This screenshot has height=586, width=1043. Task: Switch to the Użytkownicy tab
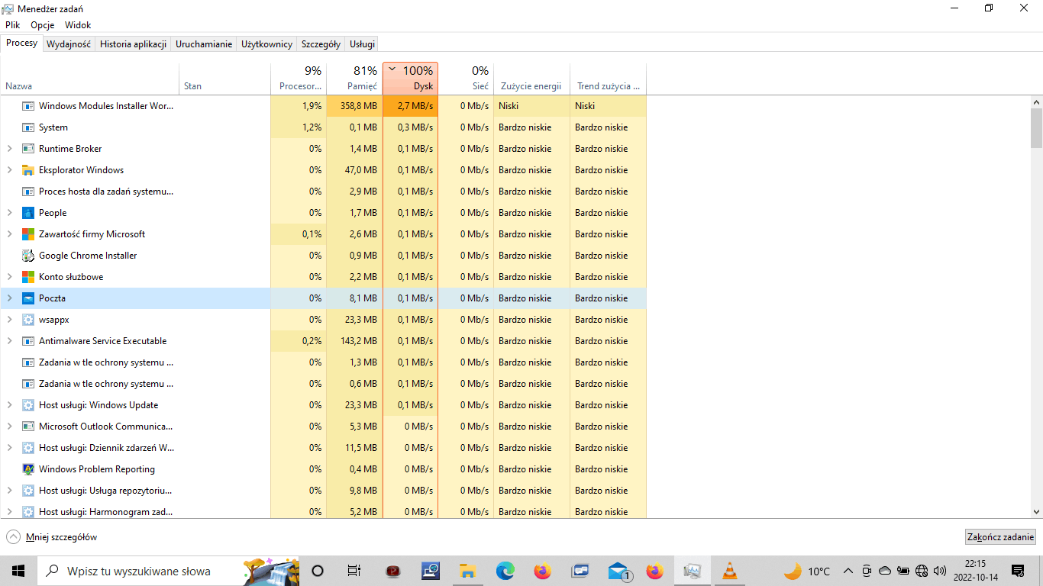[x=266, y=44]
